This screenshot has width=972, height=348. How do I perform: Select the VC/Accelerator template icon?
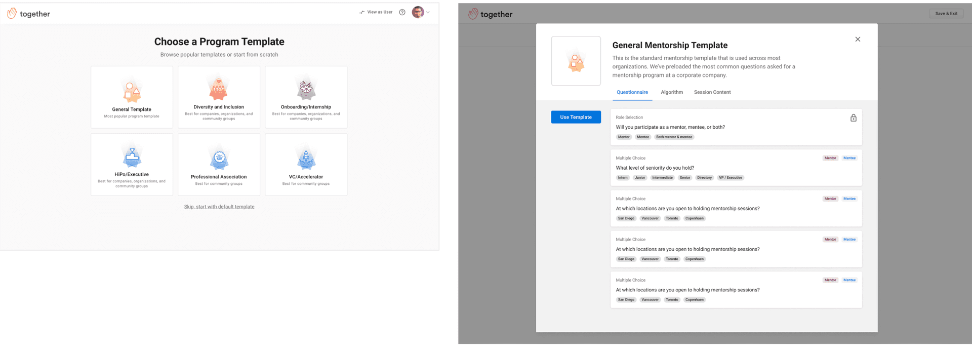pos(306,158)
